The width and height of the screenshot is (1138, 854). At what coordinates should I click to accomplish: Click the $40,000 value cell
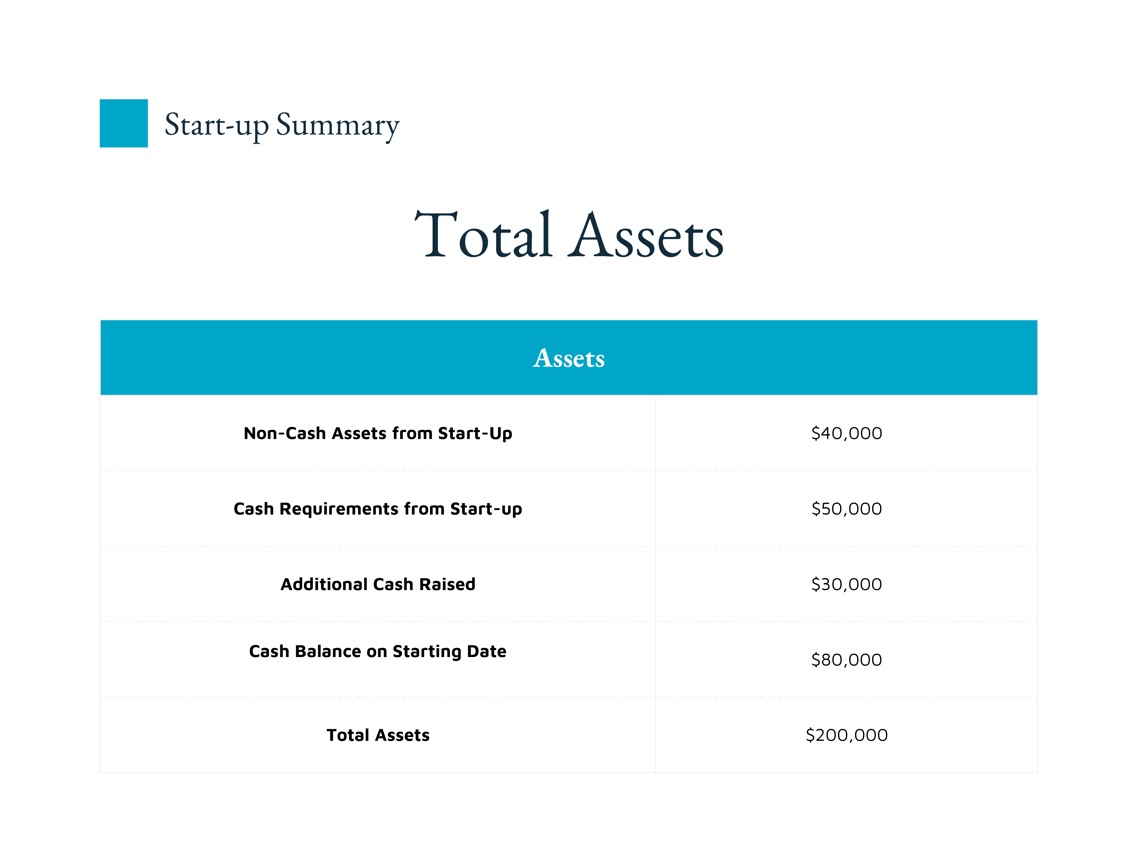(x=847, y=433)
